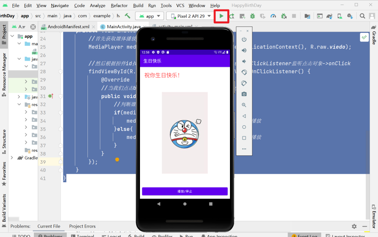Open the Pixel 2 API 29 device dropdown

point(190,16)
